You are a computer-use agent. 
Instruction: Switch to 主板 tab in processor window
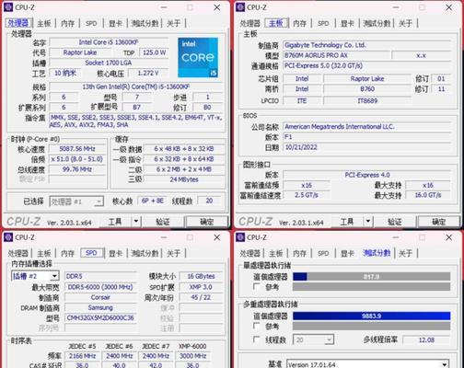44,23
